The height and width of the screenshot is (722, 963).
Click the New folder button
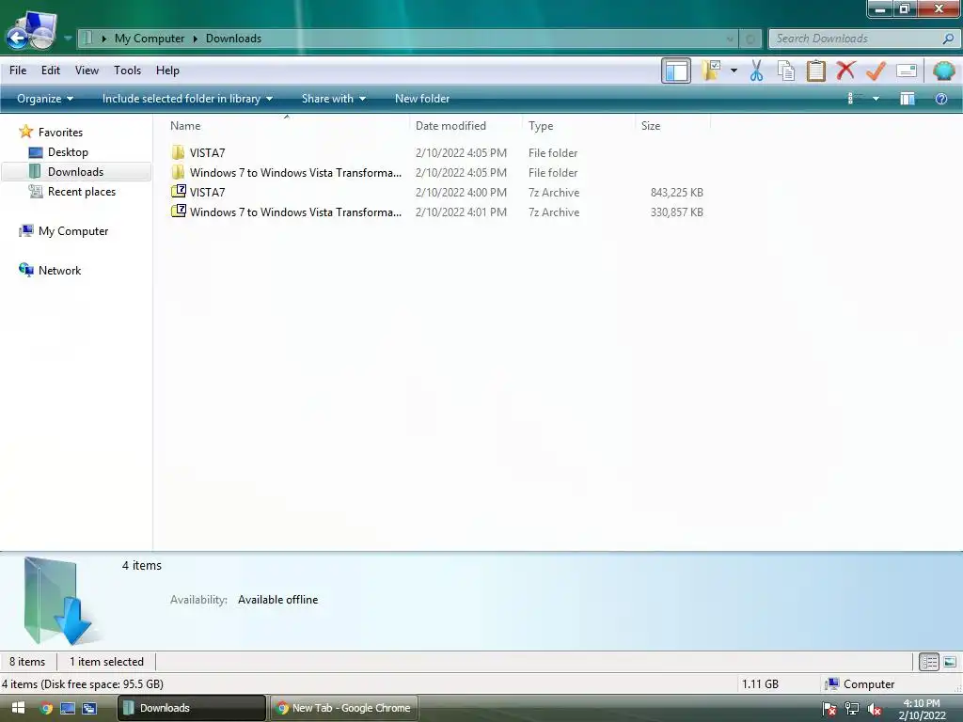click(422, 98)
